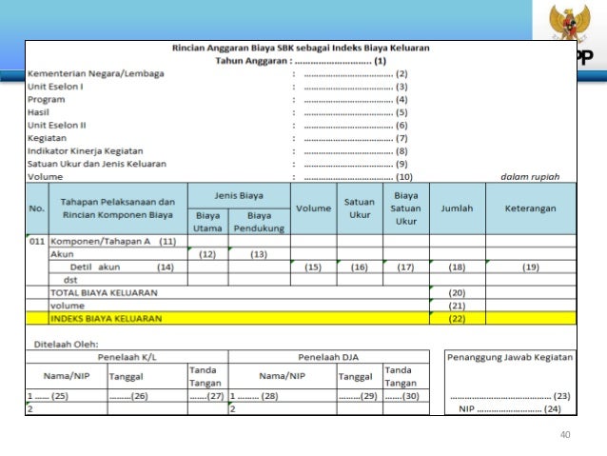Click the '011' row number cell
The width and height of the screenshot is (607, 456).
[37, 242]
